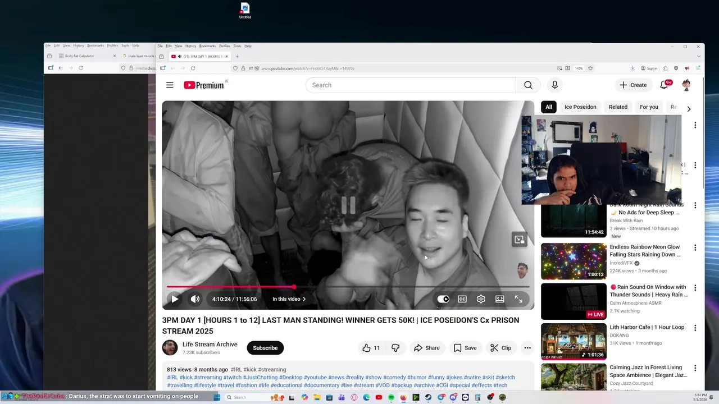Open Spotify from the taskbar
This screenshot has width=719, height=404.
(391, 397)
